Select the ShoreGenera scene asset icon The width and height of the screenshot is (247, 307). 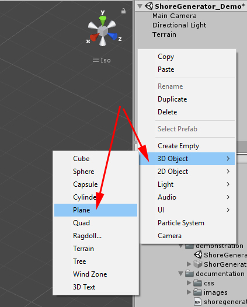pyautogui.click(x=198, y=255)
